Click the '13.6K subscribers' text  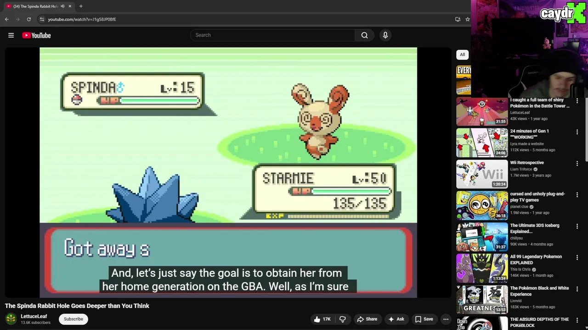pyautogui.click(x=35, y=323)
